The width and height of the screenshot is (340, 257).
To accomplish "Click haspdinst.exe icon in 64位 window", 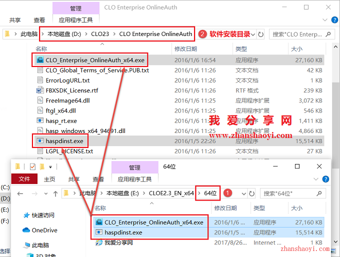I will (x=99, y=232).
